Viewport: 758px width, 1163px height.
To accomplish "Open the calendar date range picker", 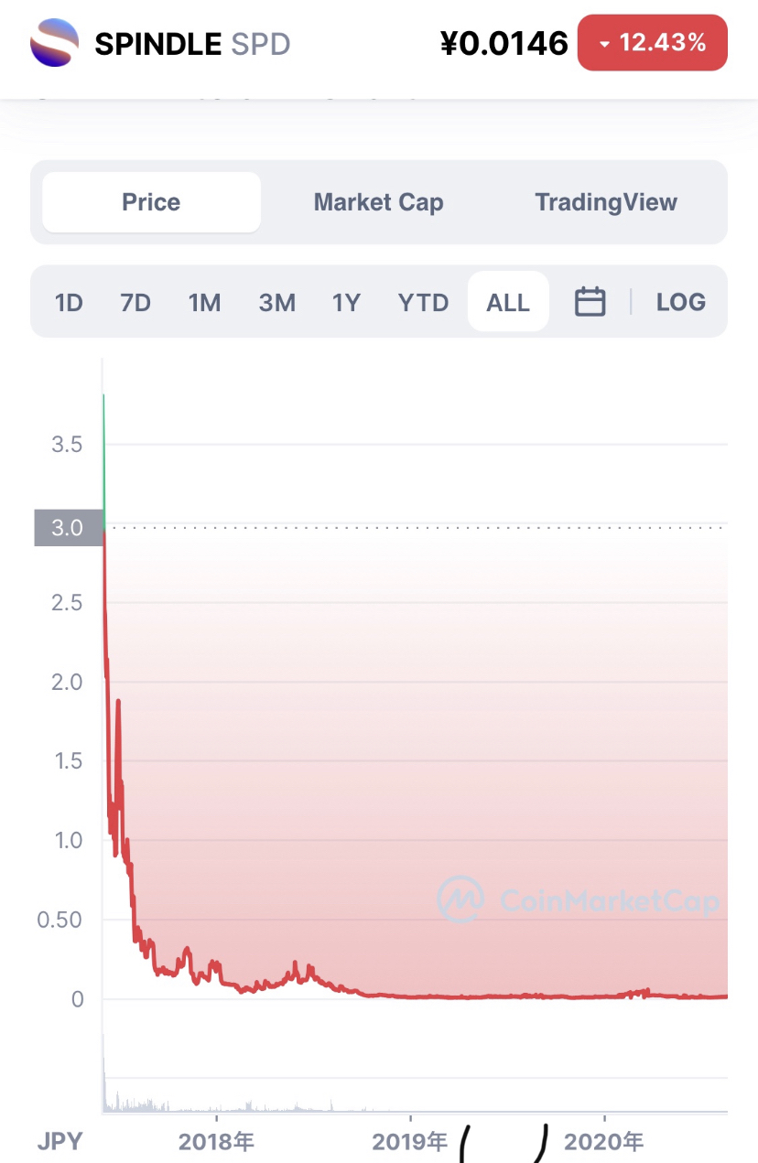I will (590, 301).
